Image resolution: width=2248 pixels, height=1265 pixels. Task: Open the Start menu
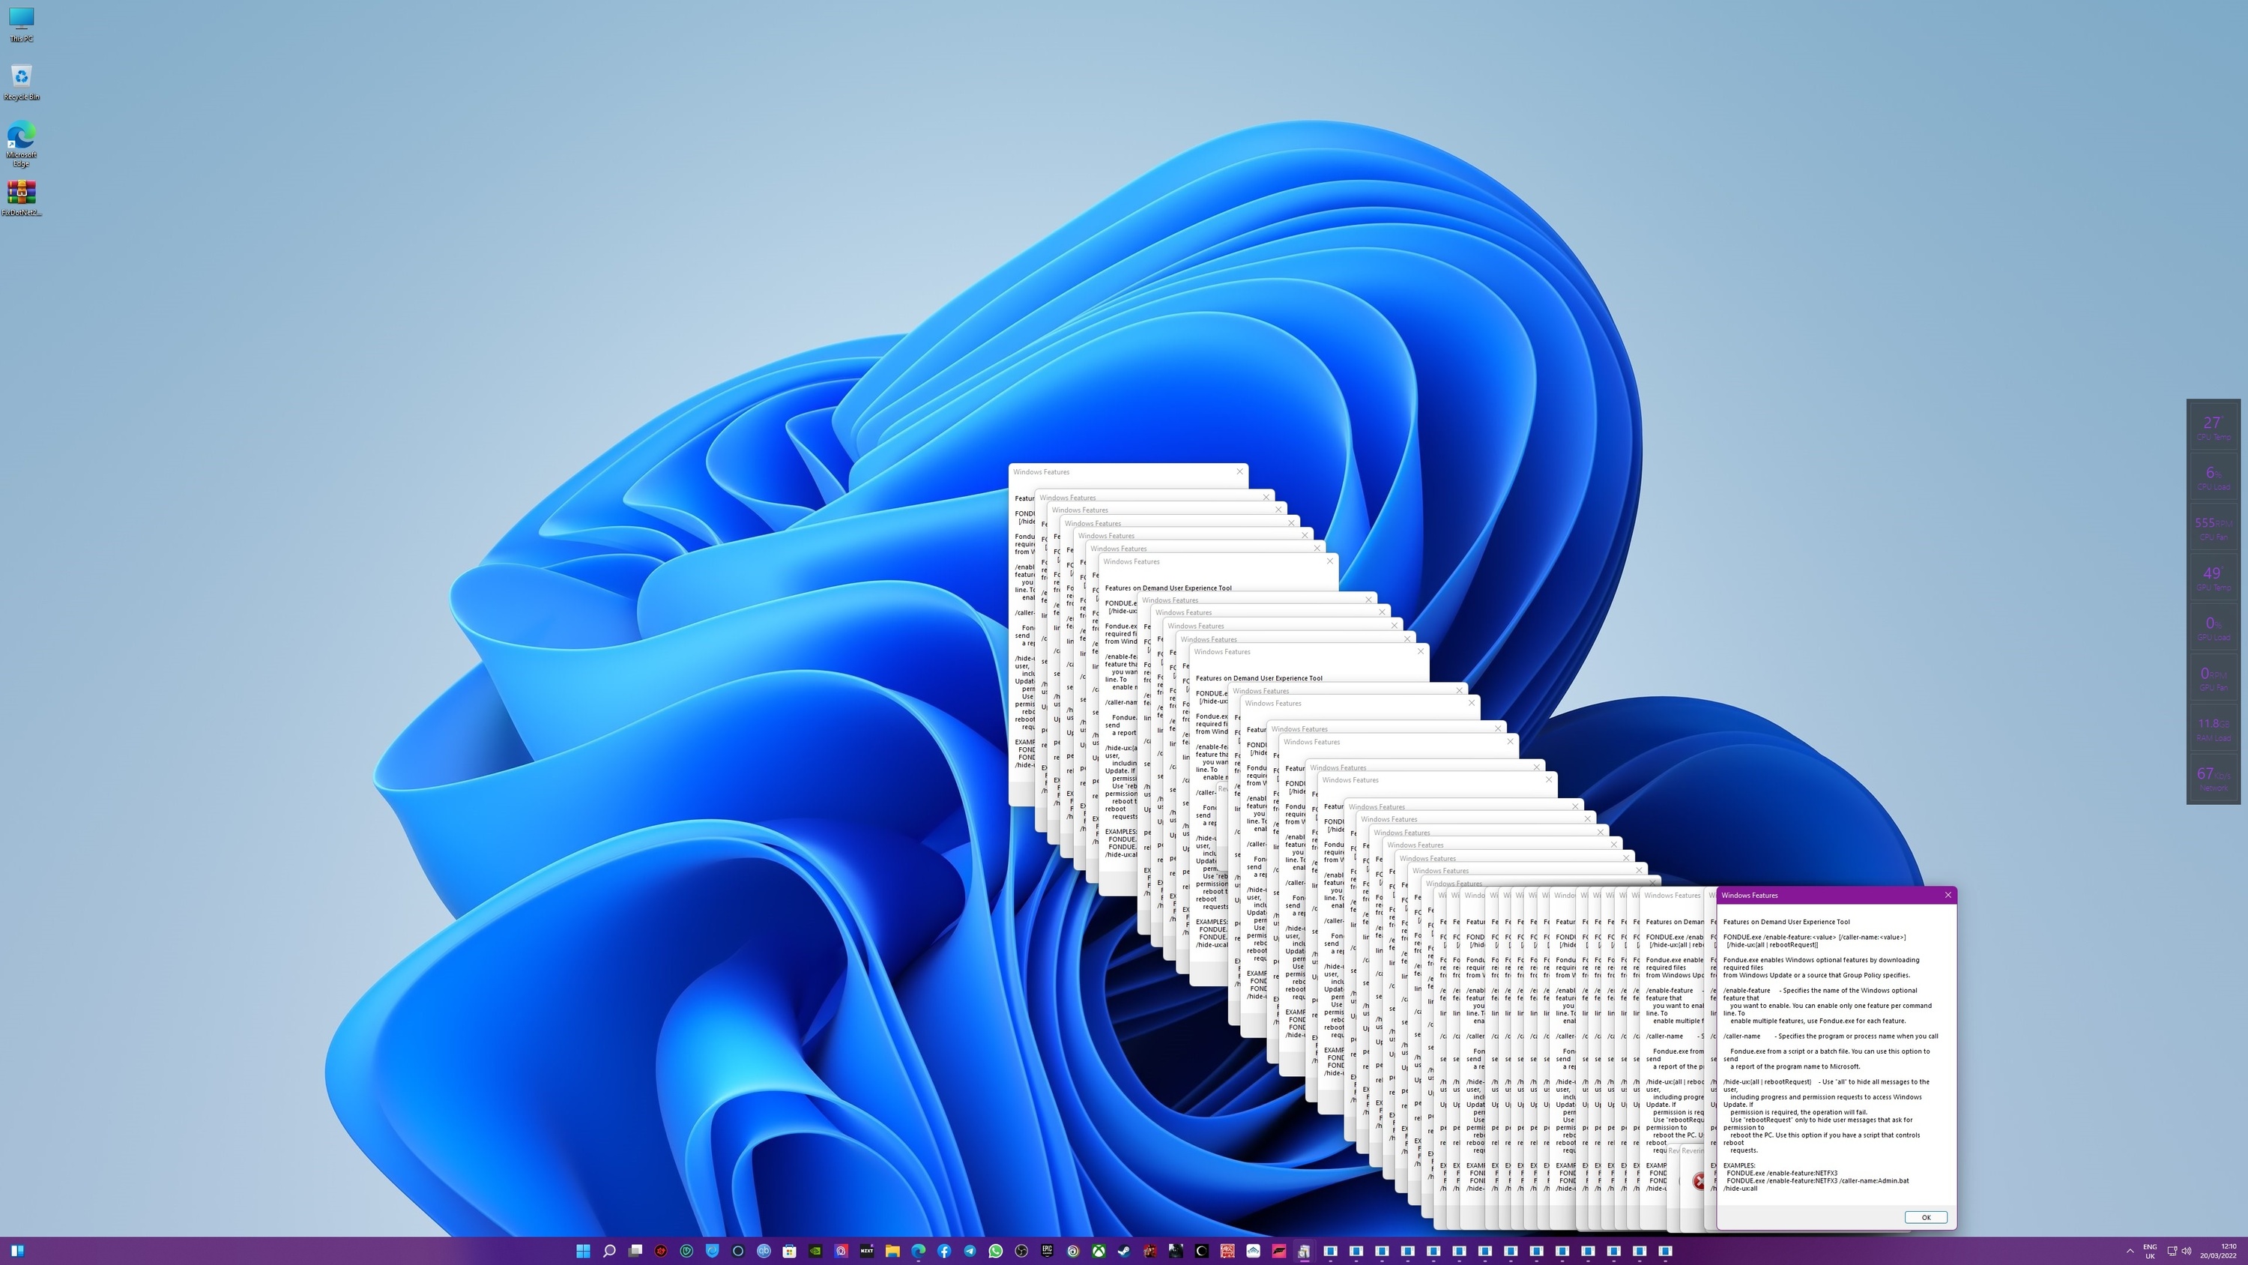(x=584, y=1251)
